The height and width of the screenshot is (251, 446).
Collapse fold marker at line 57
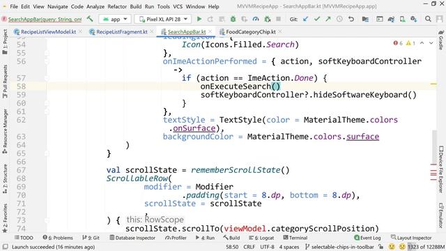pyautogui.click(x=47, y=78)
